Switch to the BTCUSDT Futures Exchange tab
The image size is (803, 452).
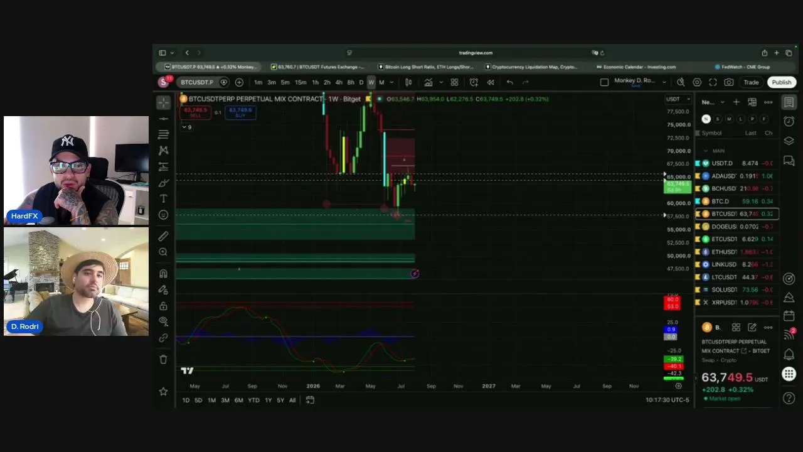click(x=317, y=67)
